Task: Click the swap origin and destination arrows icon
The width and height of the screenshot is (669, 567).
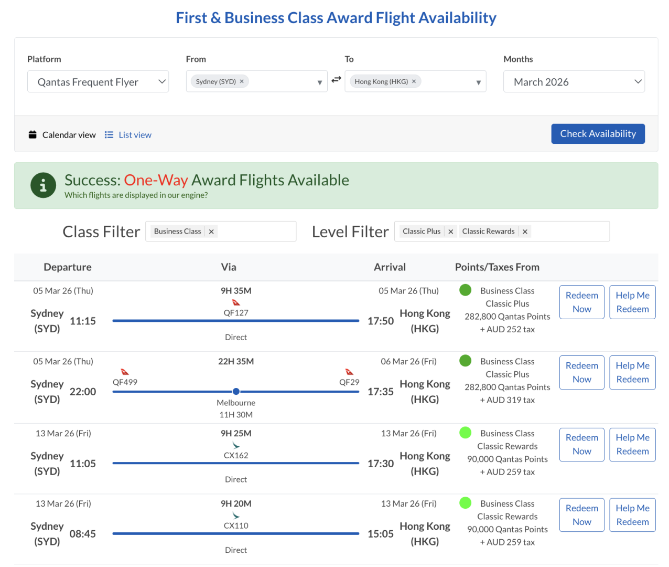Action: point(336,80)
